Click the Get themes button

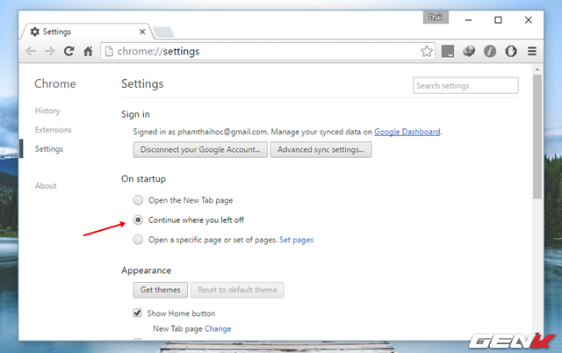click(x=161, y=290)
